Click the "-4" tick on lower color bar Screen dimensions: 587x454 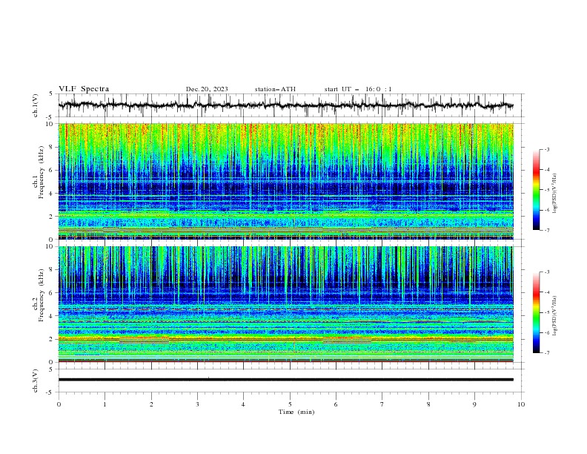(x=546, y=292)
